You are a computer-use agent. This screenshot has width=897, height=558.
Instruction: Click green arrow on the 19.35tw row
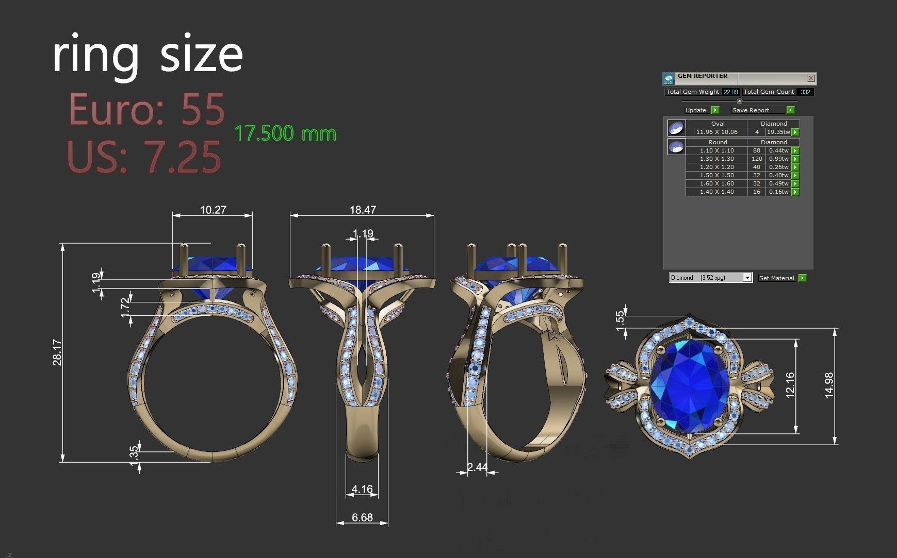pyautogui.click(x=795, y=132)
